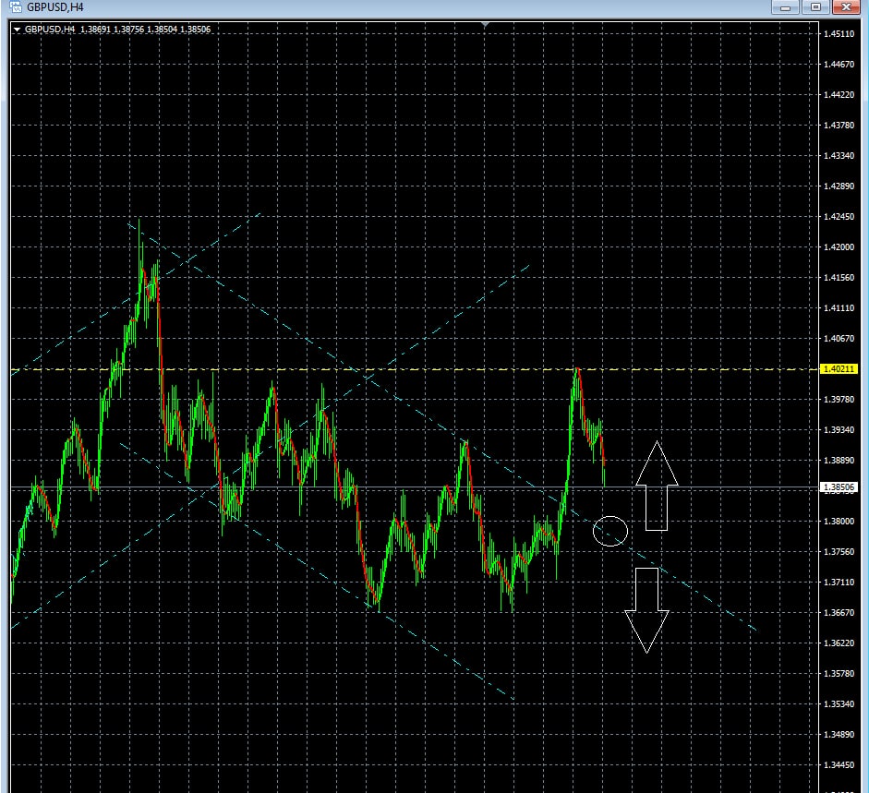
Task: Click the 1.39780 price scale value
Action: pyautogui.click(x=839, y=400)
